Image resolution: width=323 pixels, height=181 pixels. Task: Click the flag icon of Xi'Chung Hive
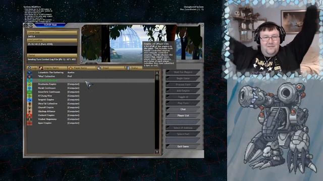(29, 96)
